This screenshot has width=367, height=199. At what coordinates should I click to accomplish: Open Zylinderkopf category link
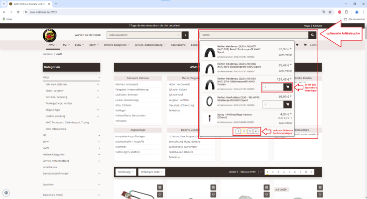(176, 95)
